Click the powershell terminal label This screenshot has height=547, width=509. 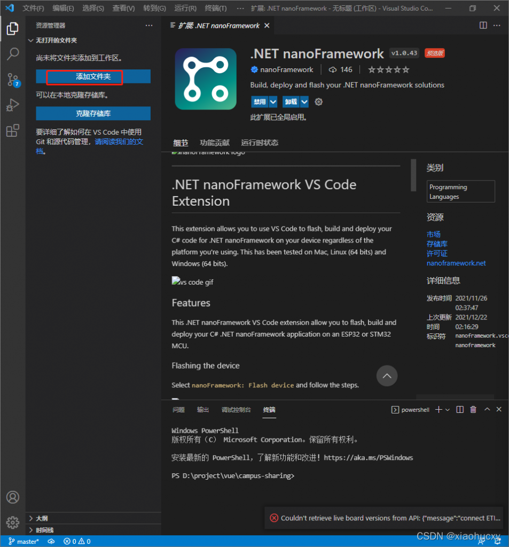click(x=411, y=410)
